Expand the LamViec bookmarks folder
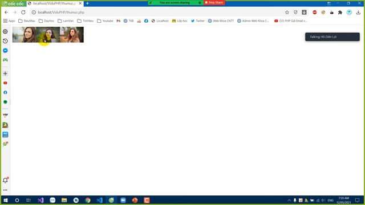Screen dimensions: 365x205 (x=66, y=20)
